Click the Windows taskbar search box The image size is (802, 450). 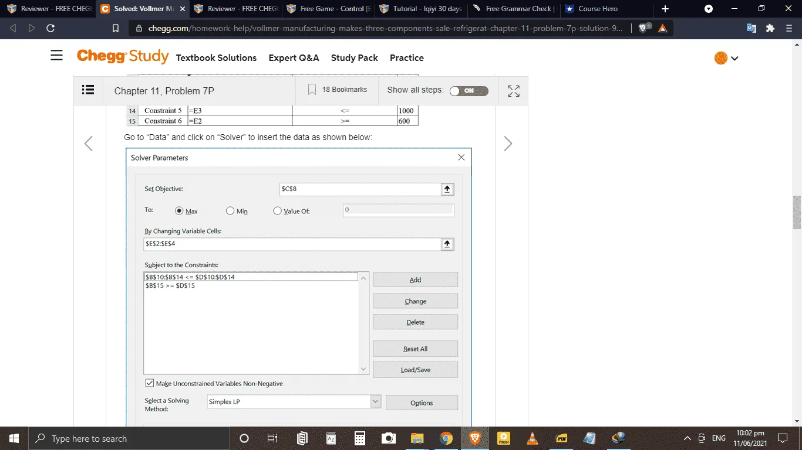click(129, 438)
